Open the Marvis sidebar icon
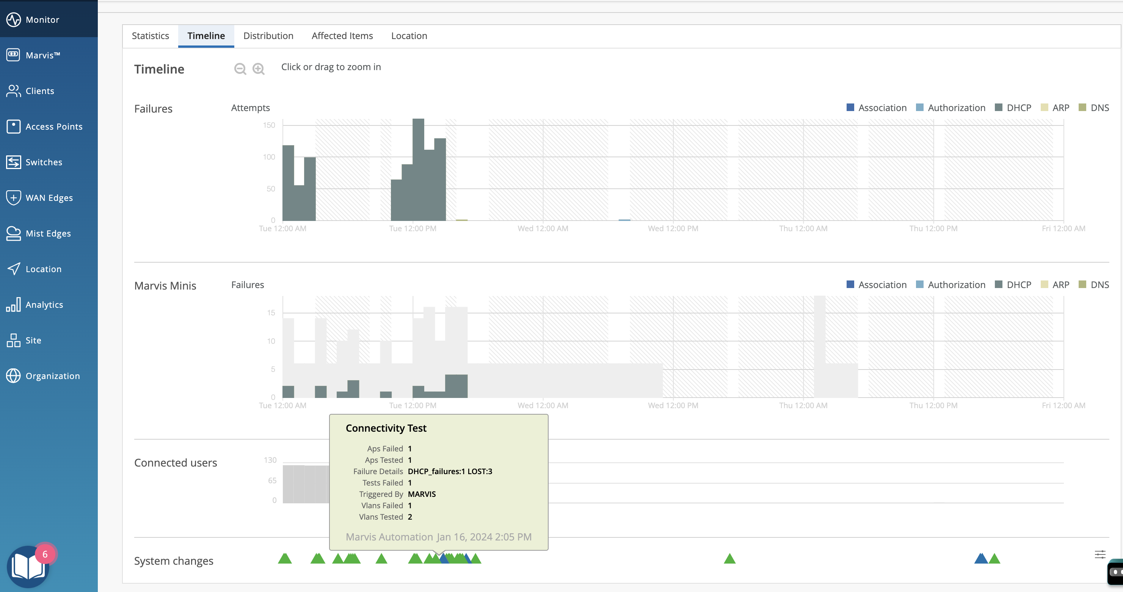The image size is (1123, 592). [14, 55]
